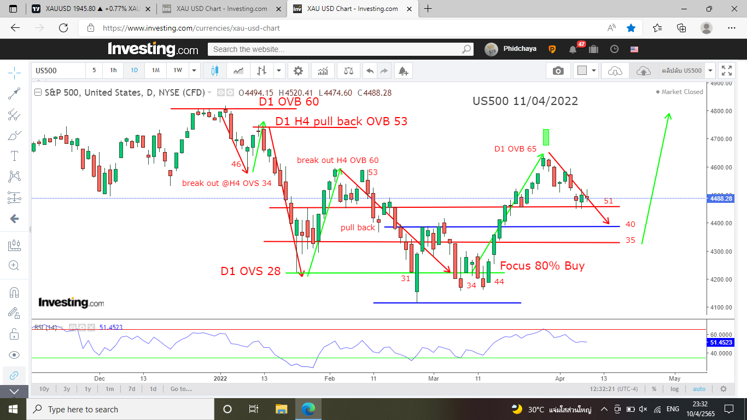Open the S&P 500 series settings gear
The image size is (747, 420).
pos(230,92)
